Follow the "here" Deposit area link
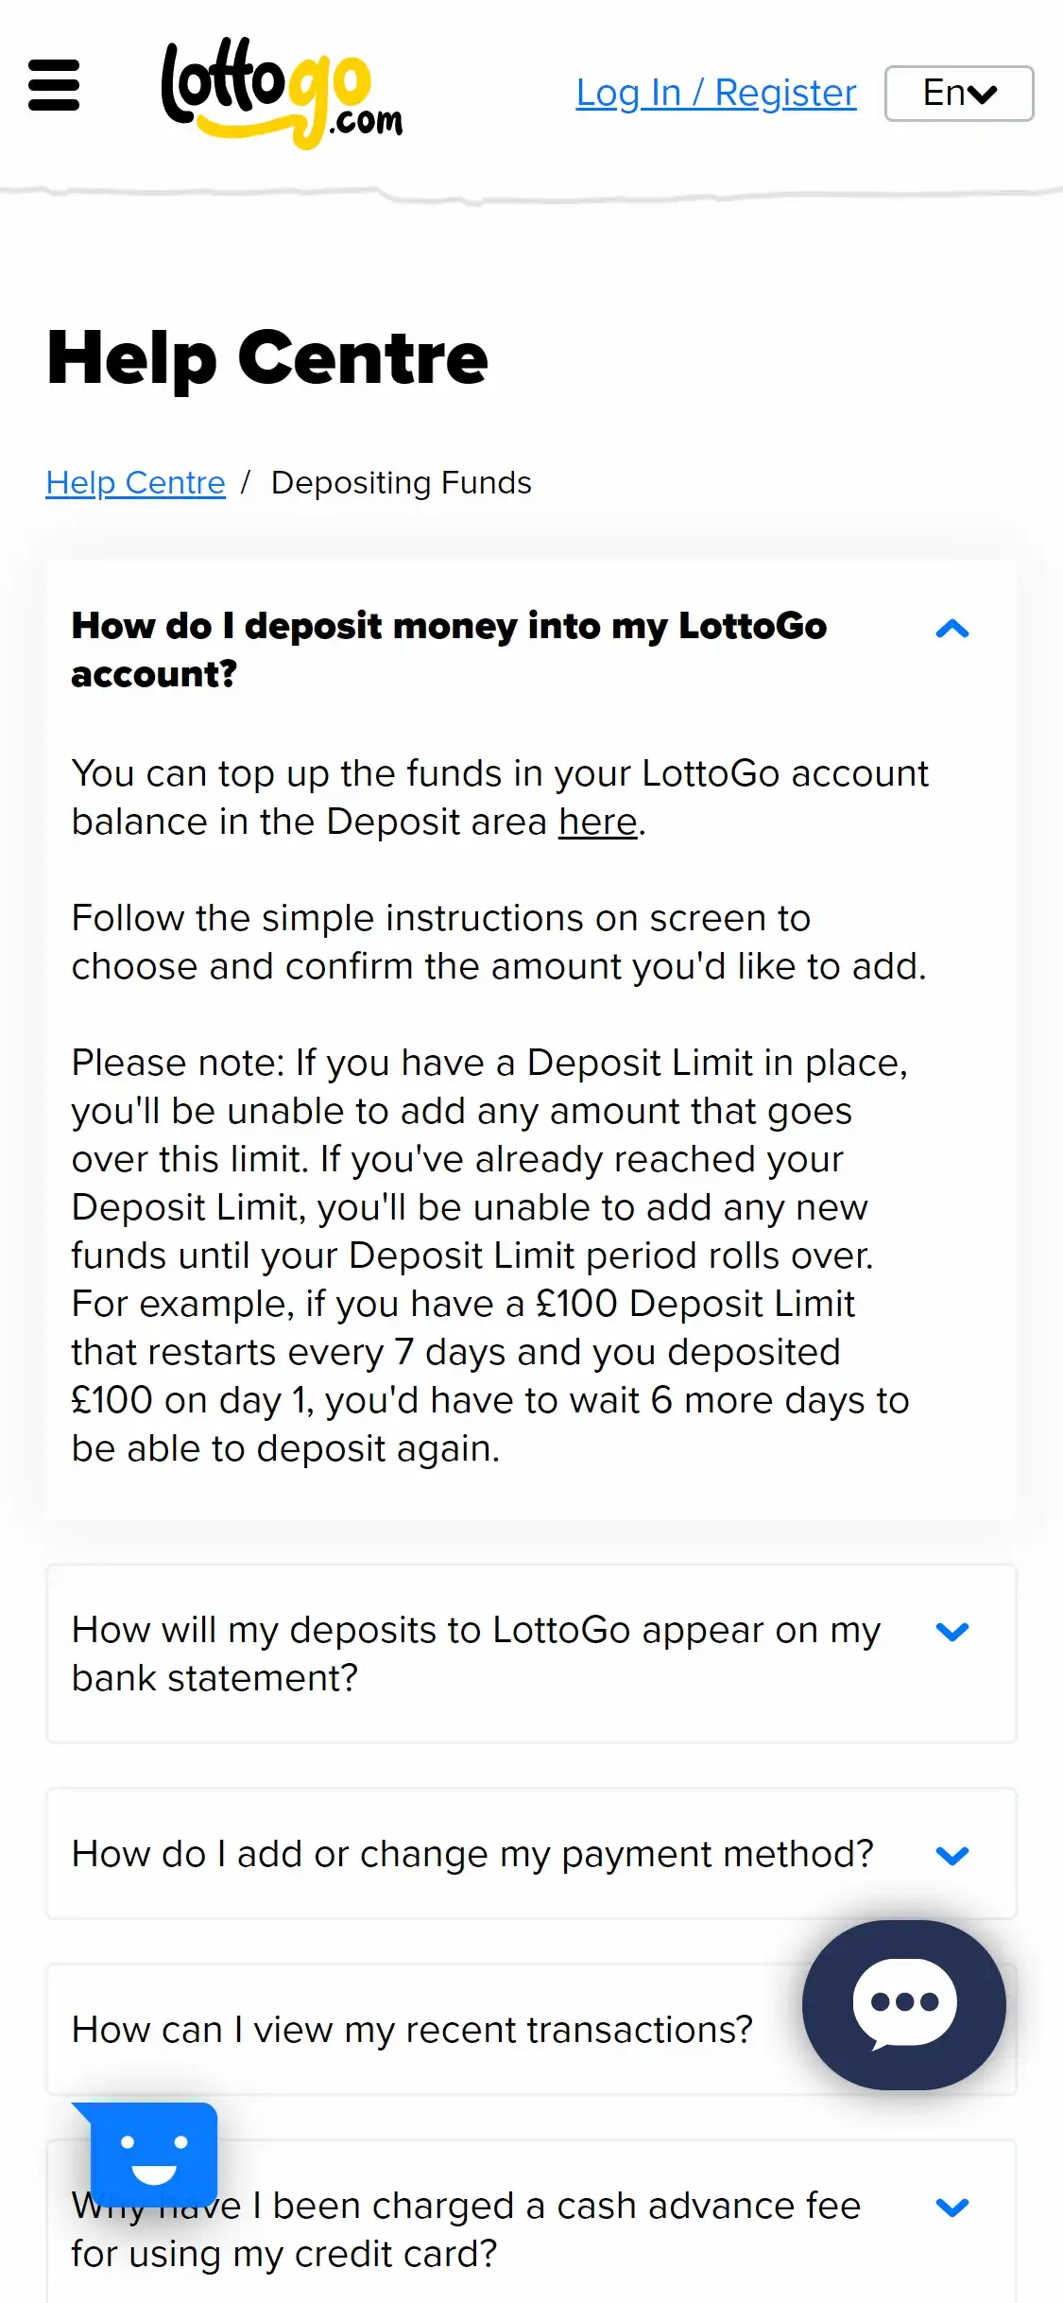This screenshot has width=1063, height=2303. (597, 822)
